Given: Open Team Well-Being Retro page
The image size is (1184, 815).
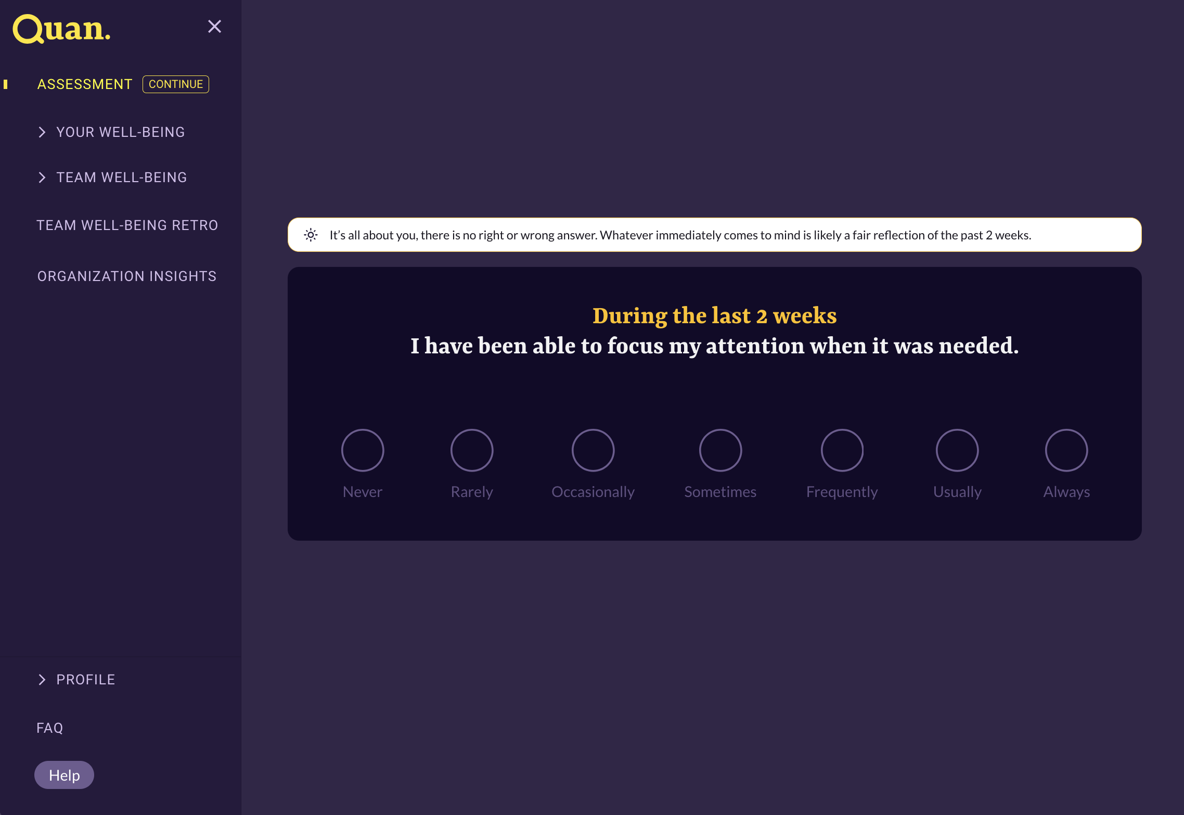Looking at the screenshot, I should pyautogui.click(x=127, y=225).
